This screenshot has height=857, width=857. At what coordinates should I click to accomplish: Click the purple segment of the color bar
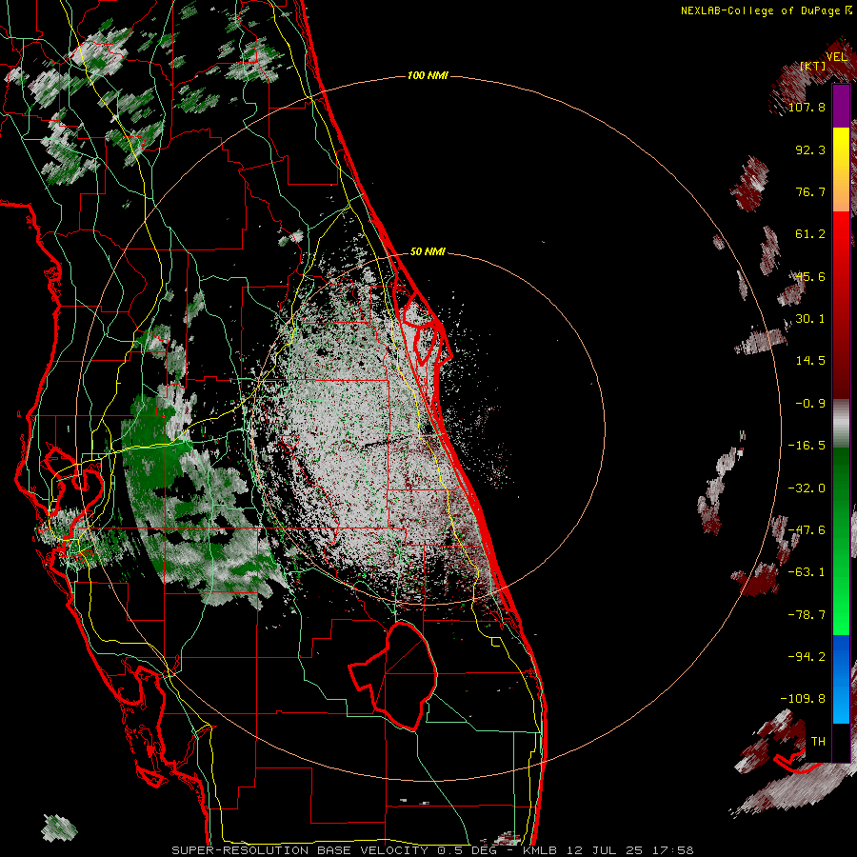pyautogui.click(x=841, y=106)
